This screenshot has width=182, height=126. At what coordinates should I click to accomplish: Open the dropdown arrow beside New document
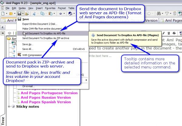point(7,13)
